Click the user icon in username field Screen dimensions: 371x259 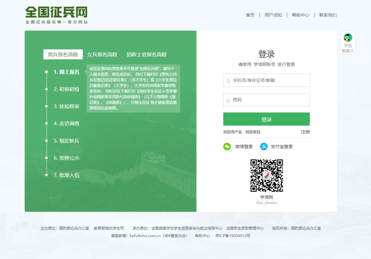228,80
